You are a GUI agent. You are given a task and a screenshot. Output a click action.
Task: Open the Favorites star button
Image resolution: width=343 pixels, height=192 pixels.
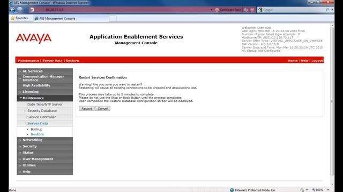19,18
